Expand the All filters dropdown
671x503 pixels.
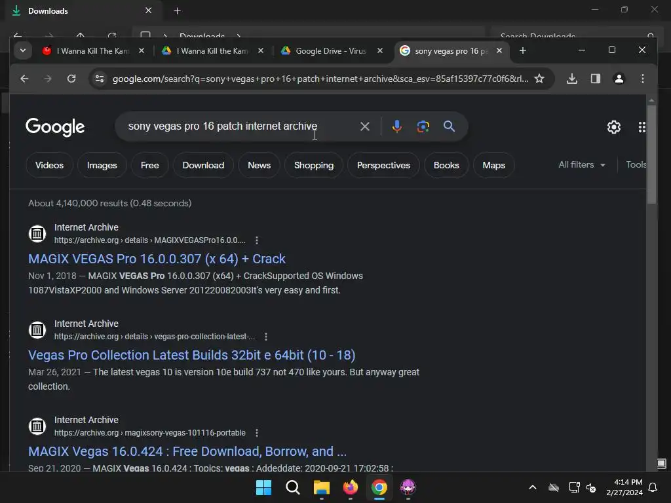pyautogui.click(x=582, y=164)
